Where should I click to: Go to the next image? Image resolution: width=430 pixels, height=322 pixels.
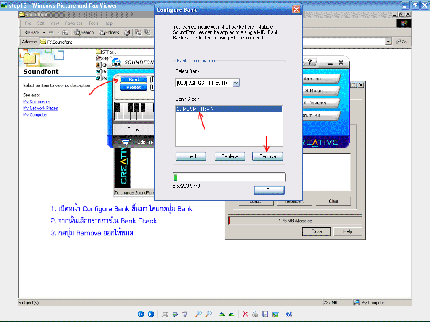pyautogui.click(x=151, y=314)
